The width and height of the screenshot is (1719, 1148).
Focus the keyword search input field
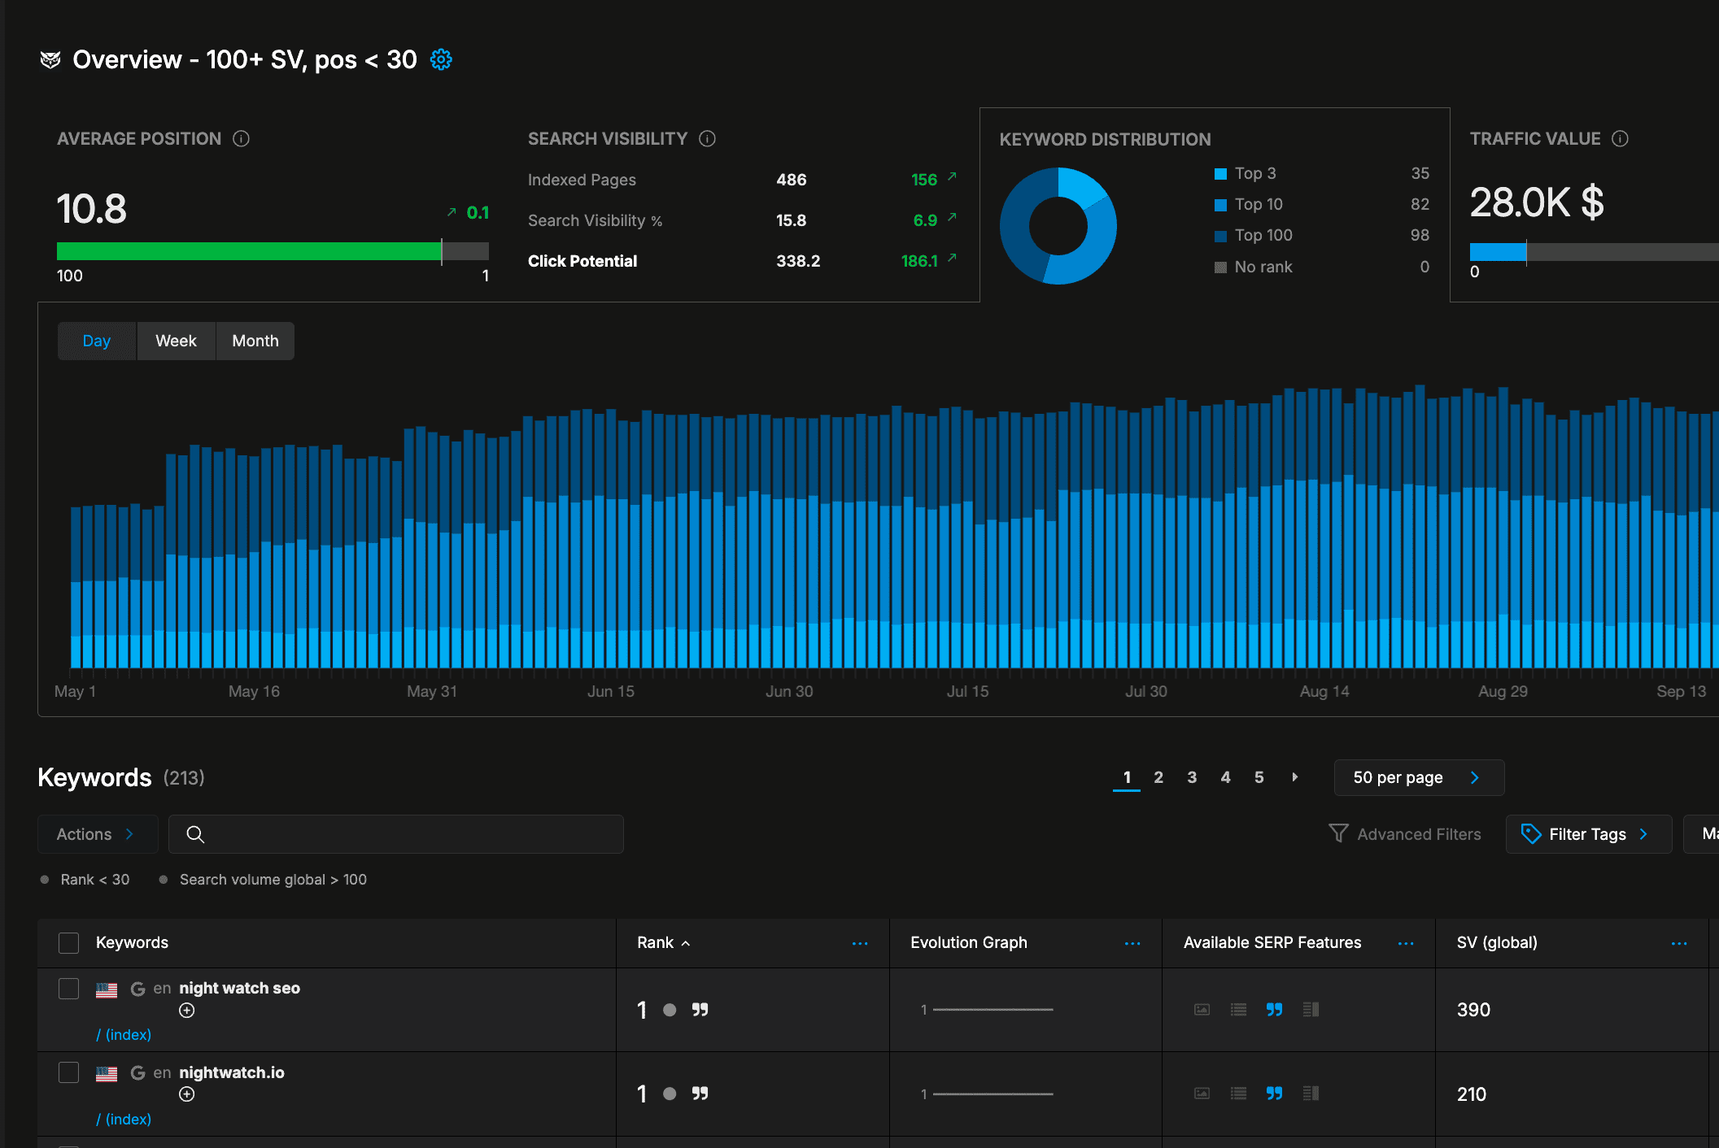pyautogui.click(x=396, y=834)
